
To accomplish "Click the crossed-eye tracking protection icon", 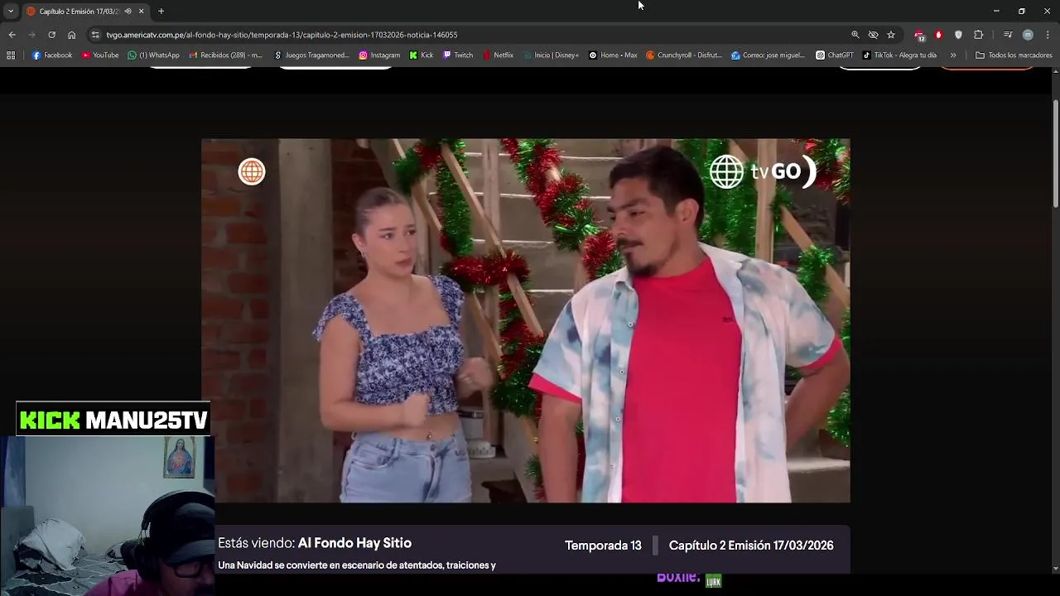I will tap(873, 35).
